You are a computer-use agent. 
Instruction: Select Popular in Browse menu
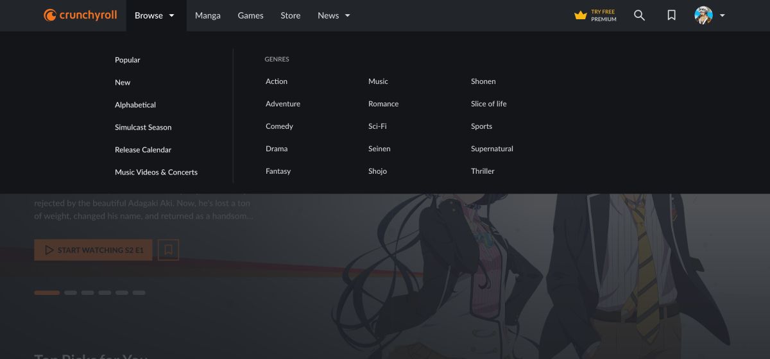(127, 60)
